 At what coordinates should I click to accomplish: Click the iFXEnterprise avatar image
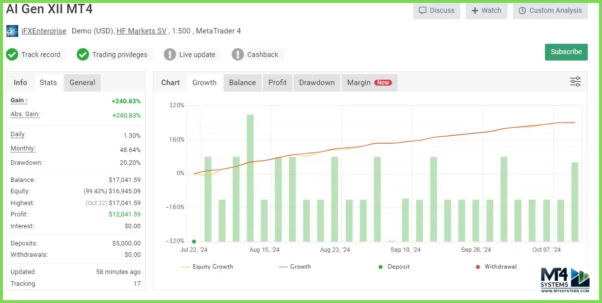tap(12, 31)
